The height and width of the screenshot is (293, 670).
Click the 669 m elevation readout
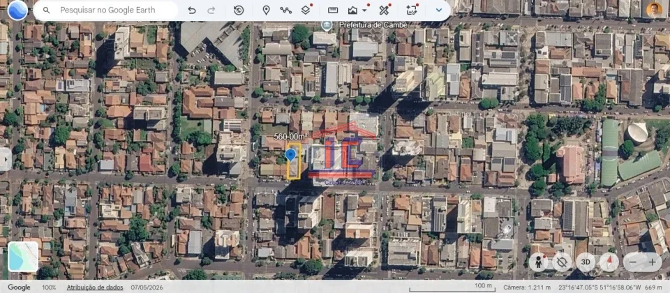653,287
